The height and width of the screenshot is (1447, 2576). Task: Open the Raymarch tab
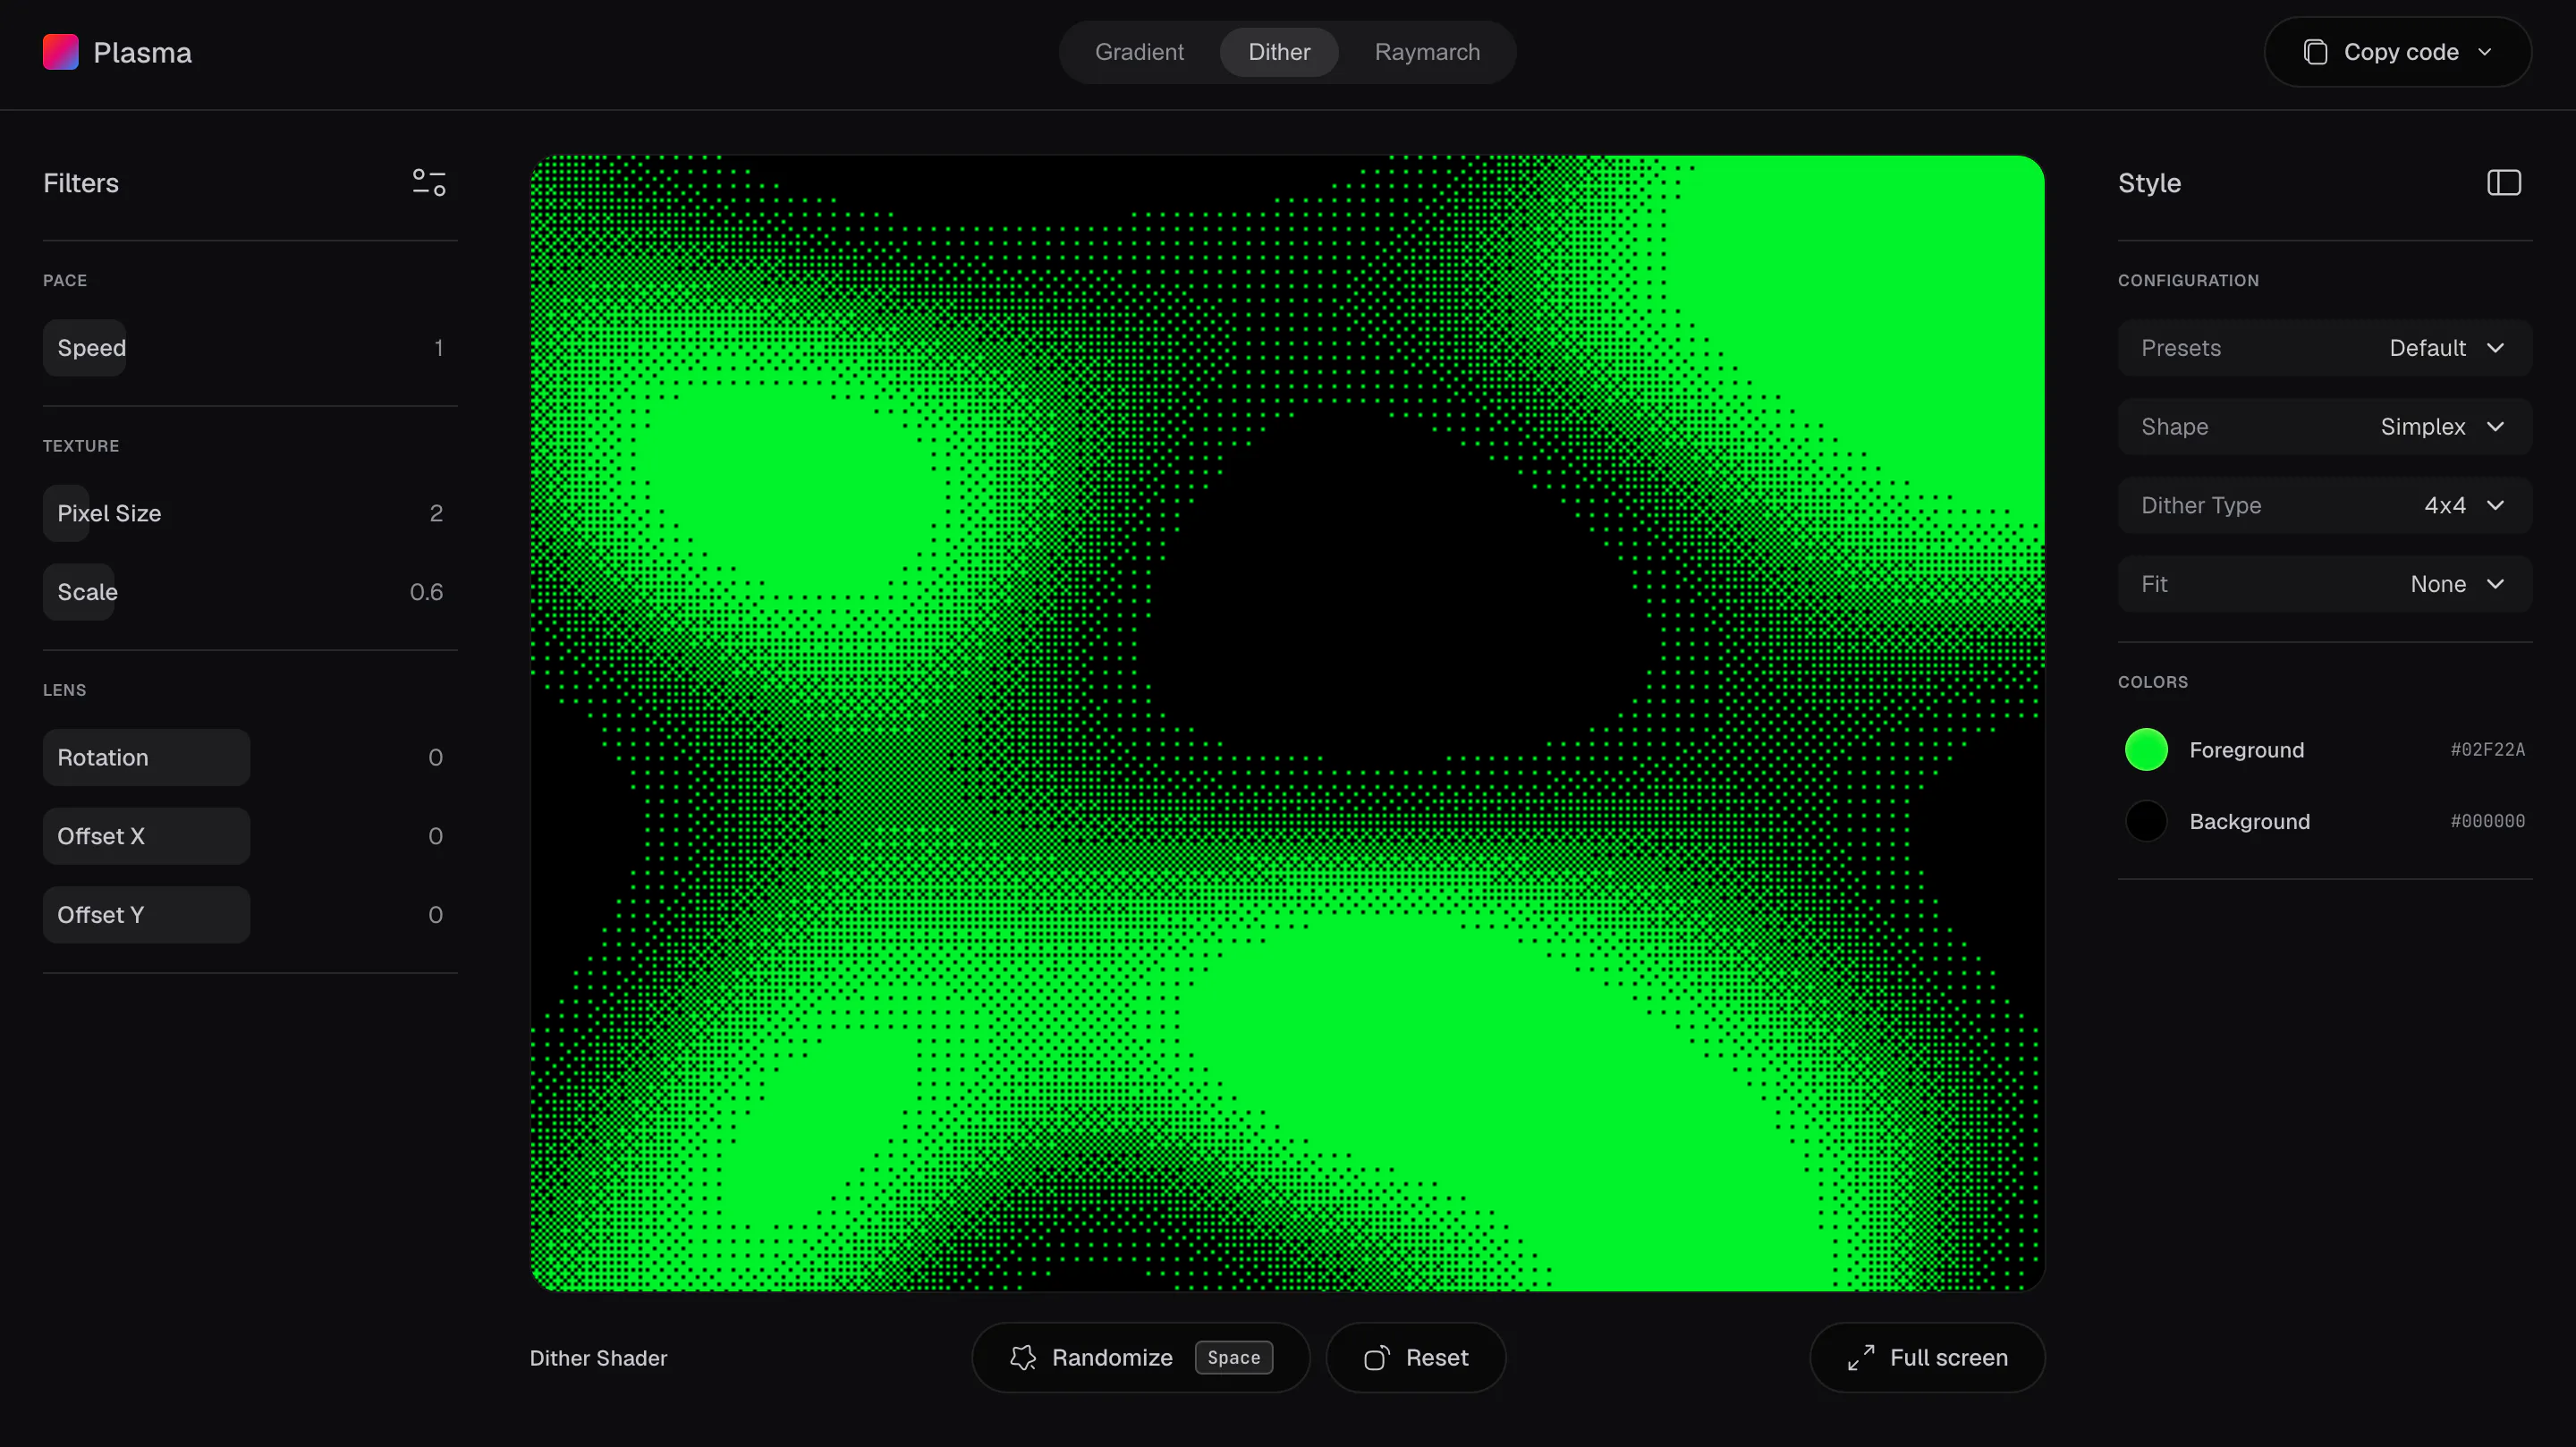pyautogui.click(x=1427, y=52)
